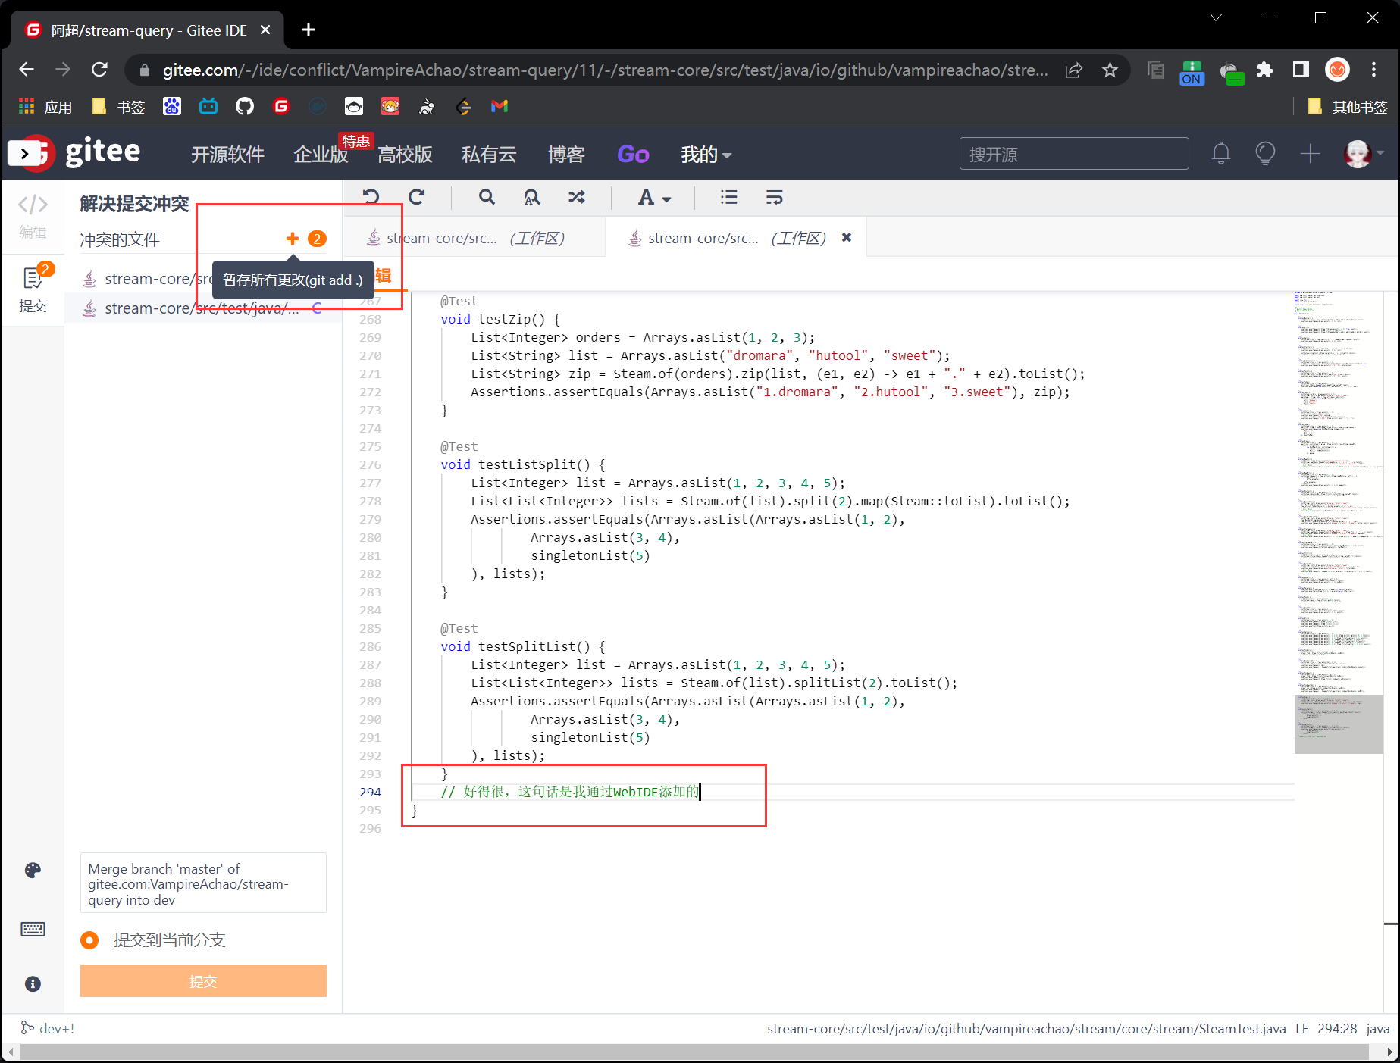Open the 博客 link in top navigation
Screen dimensions: 1400x1063
point(566,155)
